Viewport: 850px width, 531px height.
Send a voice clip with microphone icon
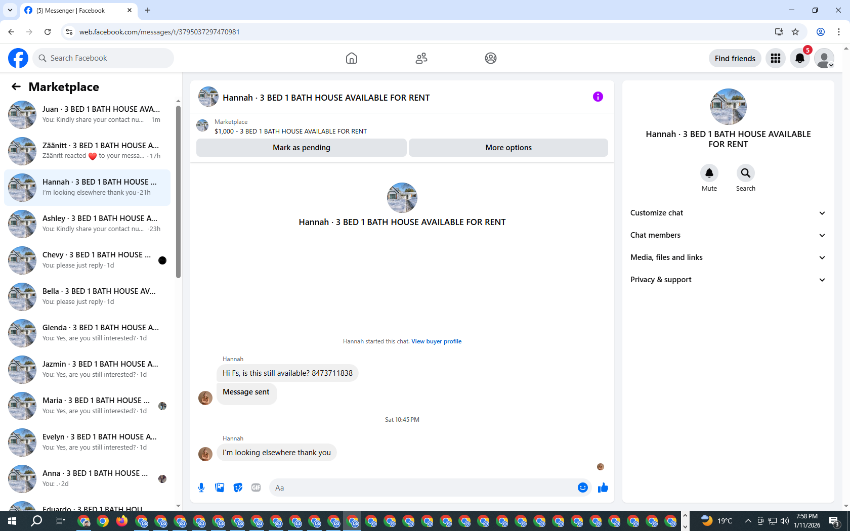(x=201, y=488)
